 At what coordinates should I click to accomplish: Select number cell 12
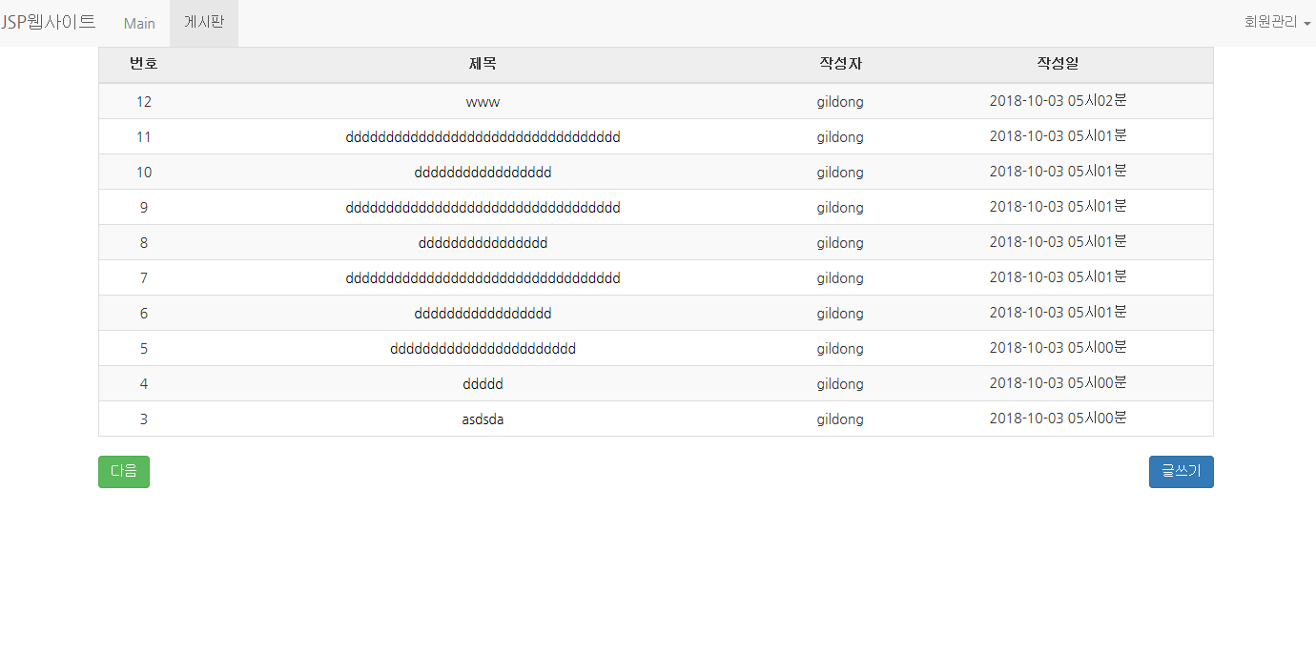pyautogui.click(x=144, y=101)
